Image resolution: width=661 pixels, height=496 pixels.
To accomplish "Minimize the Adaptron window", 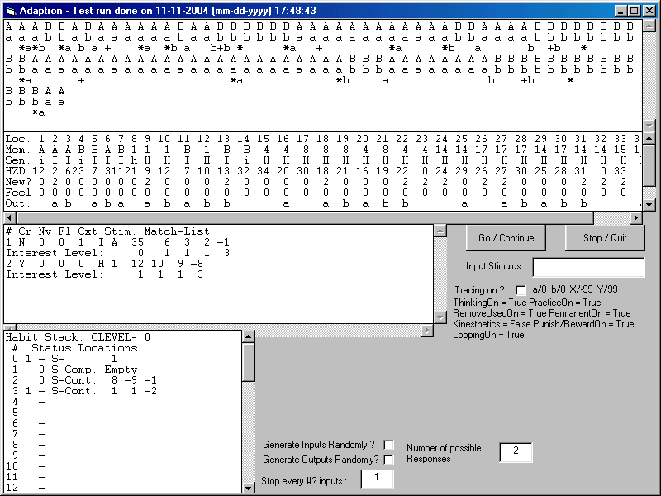I will coord(621,11).
